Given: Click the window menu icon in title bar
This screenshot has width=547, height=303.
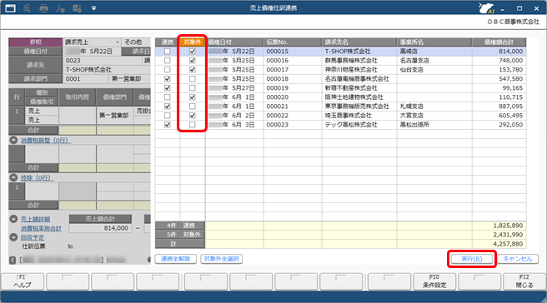Looking at the screenshot, I should click(11, 7).
